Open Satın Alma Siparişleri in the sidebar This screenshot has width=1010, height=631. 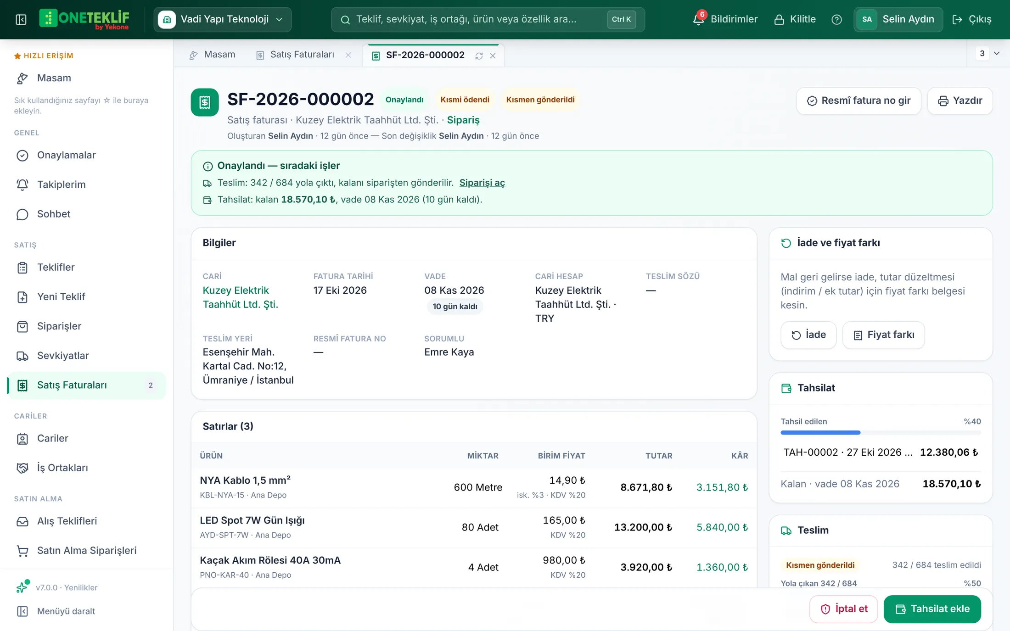coord(87,550)
